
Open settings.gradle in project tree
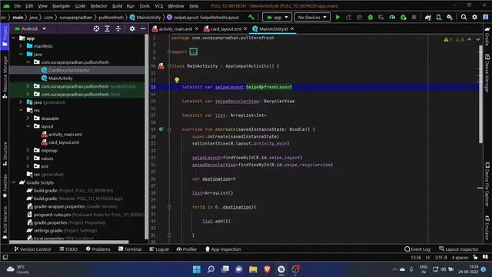(48, 231)
